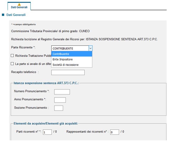Click the Istanza sospensione sentenza group title
Screen dimensions: 169x145
click(46, 83)
